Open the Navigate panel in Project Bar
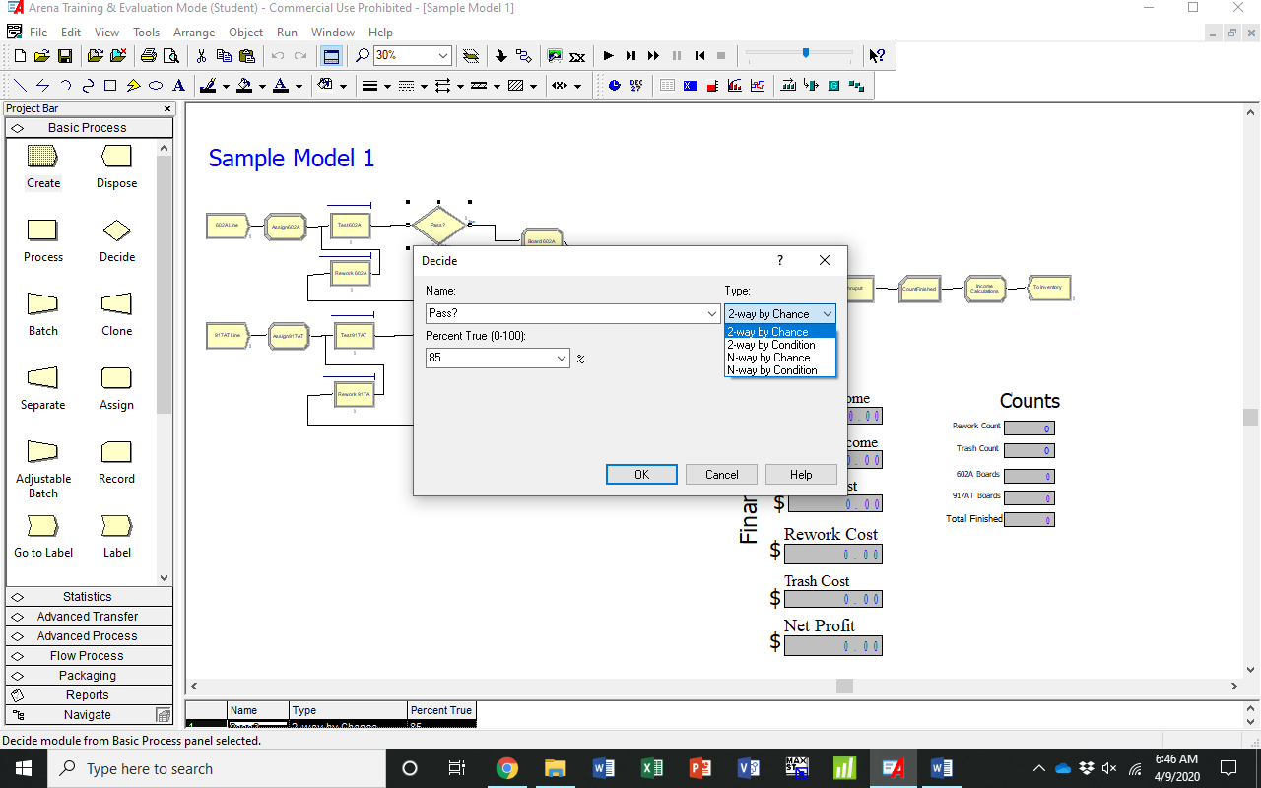Image resolution: width=1261 pixels, height=788 pixels. (x=89, y=714)
